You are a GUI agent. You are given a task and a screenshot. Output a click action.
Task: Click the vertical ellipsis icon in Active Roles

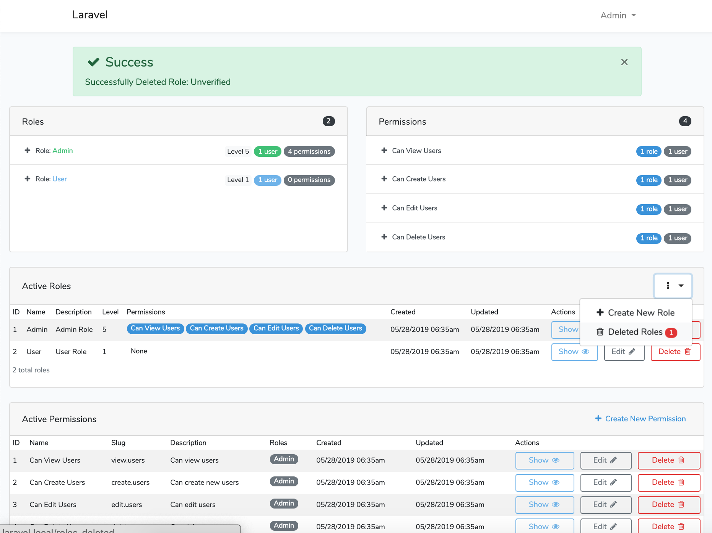[x=668, y=286]
